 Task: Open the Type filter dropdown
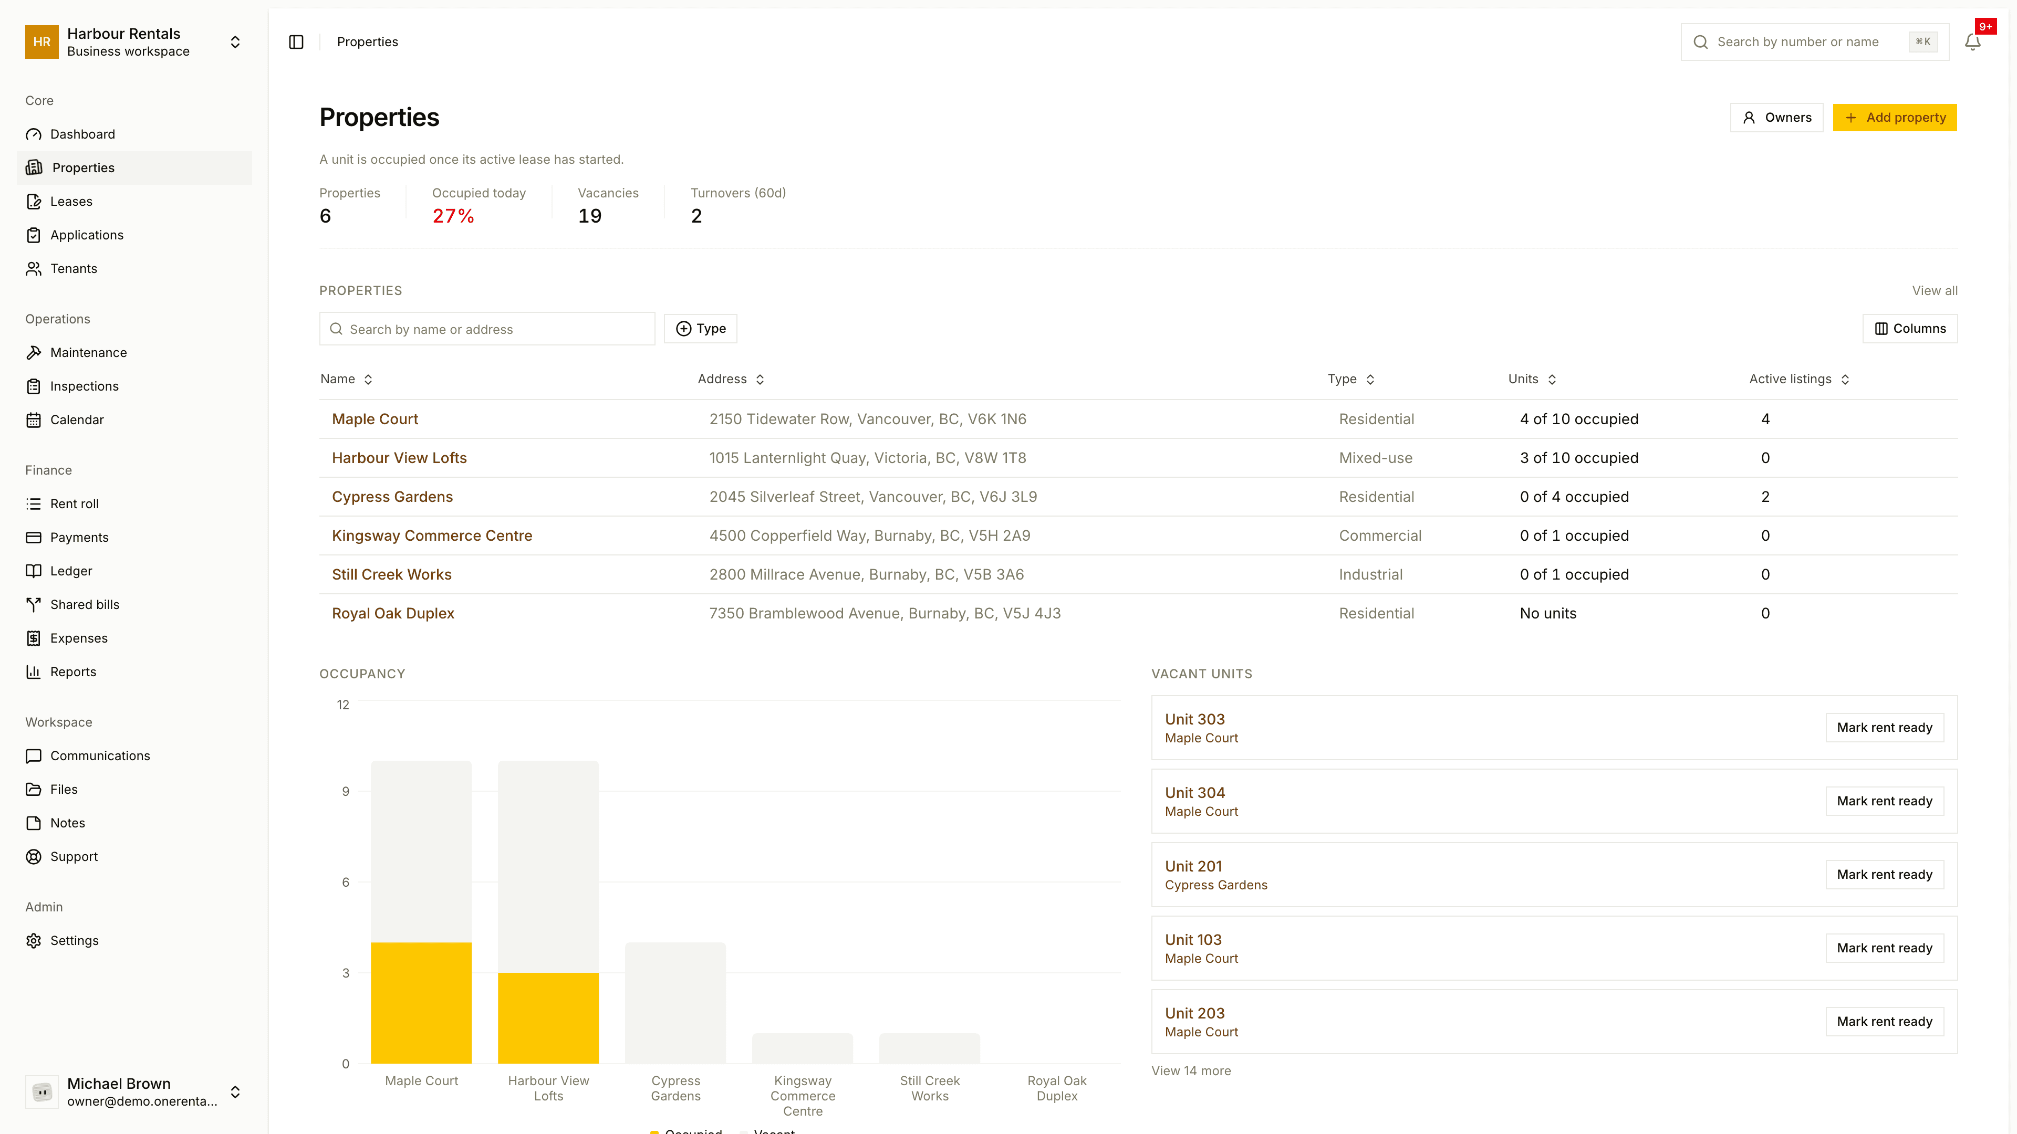(x=700, y=329)
